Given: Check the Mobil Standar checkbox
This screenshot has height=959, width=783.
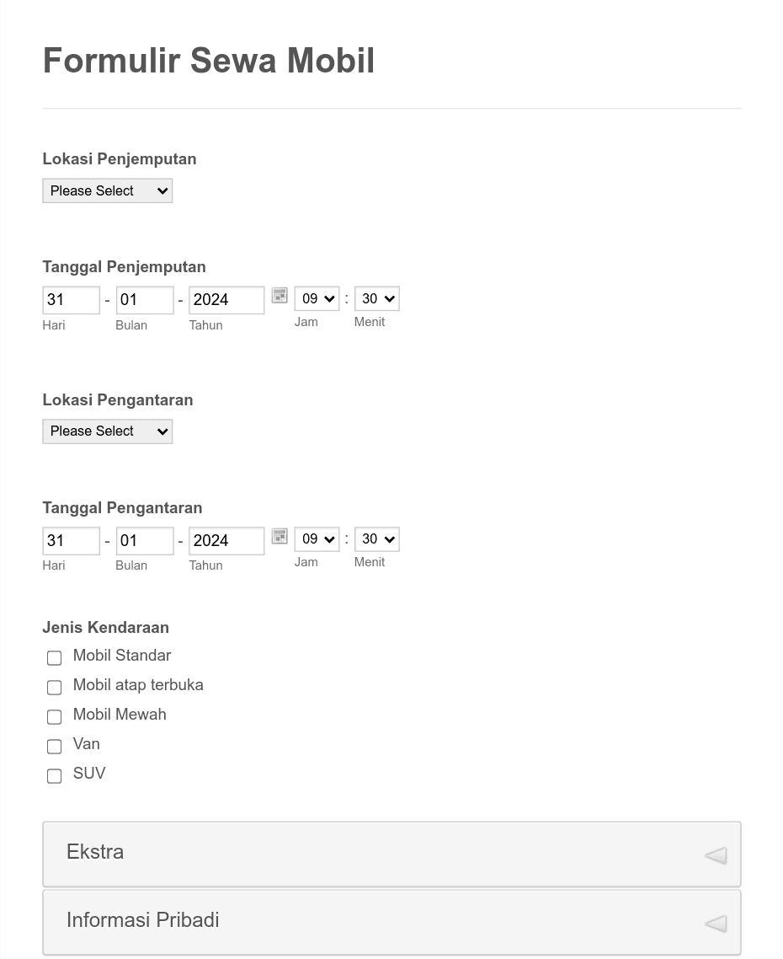Looking at the screenshot, I should coord(54,657).
